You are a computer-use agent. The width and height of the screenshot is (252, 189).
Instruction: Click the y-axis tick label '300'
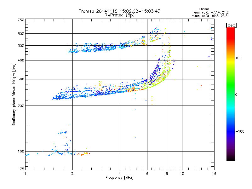coord(21,79)
